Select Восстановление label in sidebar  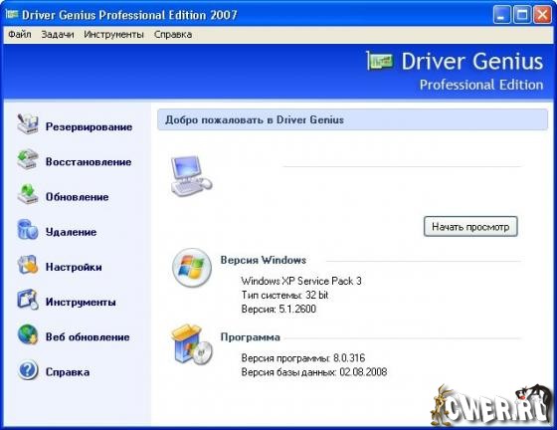pos(89,162)
